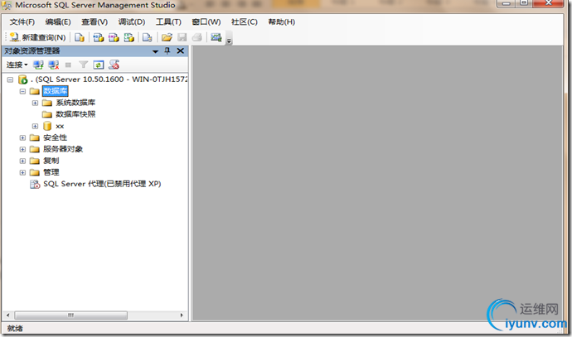Select the server node (SQL Server 10.50.1600)

[x=109, y=79]
